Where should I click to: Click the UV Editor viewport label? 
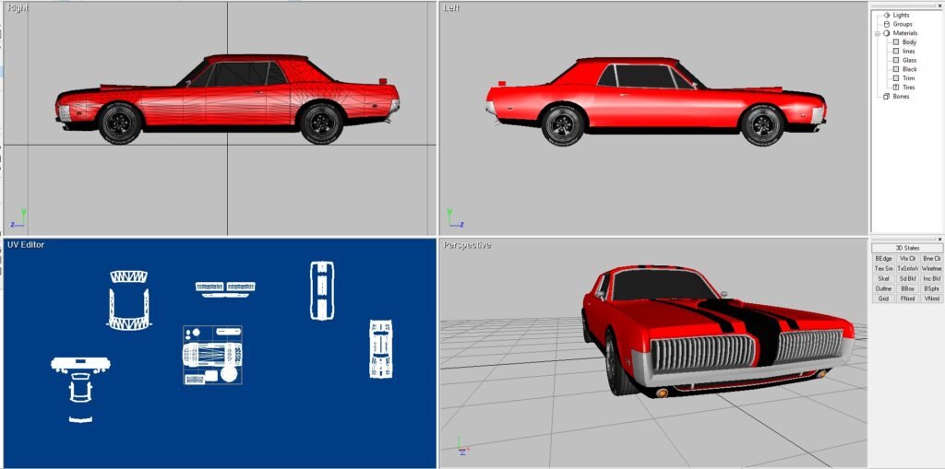pyautogui.click(x=26, y=244)
